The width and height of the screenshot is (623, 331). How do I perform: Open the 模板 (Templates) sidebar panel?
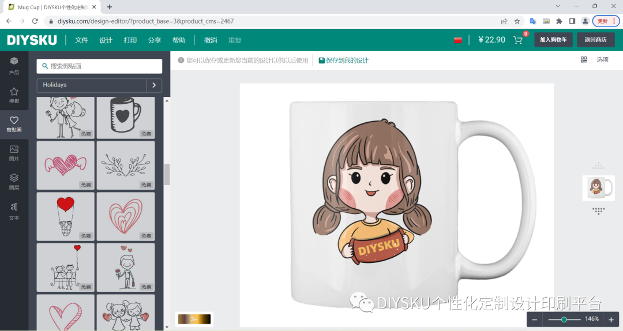click(x=14, y=95)
